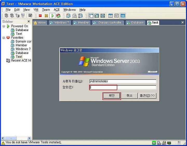
Task: Click the sidebar horizontal scrollbar thumb
Action: (11, 138)
